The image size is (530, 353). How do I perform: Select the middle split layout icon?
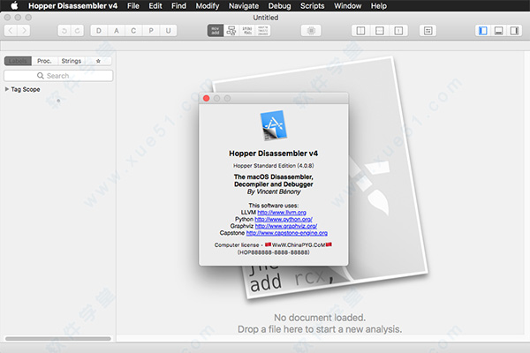[x=380, y=31]
